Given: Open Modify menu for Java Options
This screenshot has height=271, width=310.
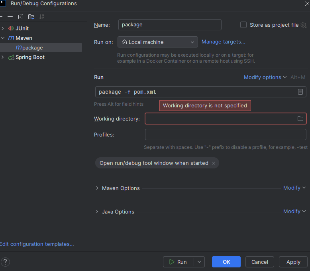Looking at the screenshot, I should click(294, 212).
